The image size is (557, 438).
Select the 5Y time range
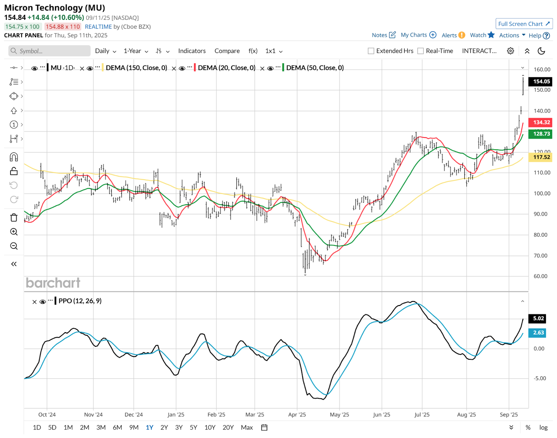coord(194,428)
